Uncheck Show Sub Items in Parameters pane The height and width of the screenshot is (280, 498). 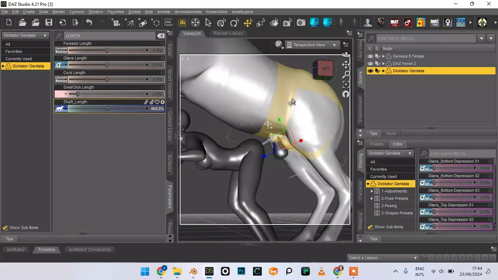coord(5,228)
